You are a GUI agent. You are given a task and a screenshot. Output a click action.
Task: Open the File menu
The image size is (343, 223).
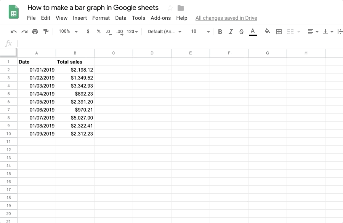pyautogui.click(x=31, y=18)
